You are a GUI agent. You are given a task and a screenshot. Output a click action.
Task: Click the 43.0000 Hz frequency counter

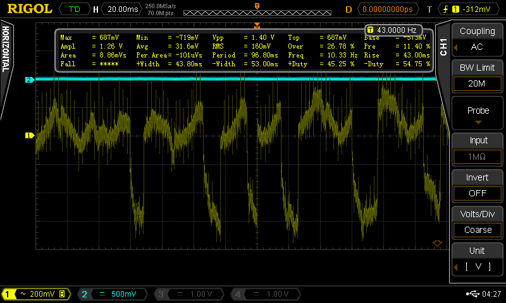coord(393,30)
